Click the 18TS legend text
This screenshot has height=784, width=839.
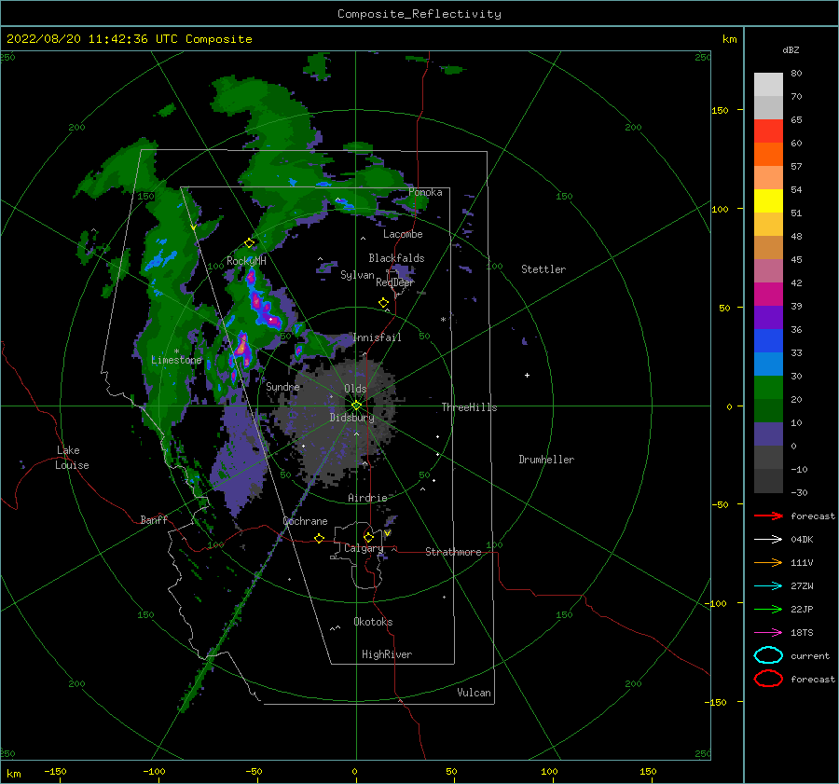802,633
